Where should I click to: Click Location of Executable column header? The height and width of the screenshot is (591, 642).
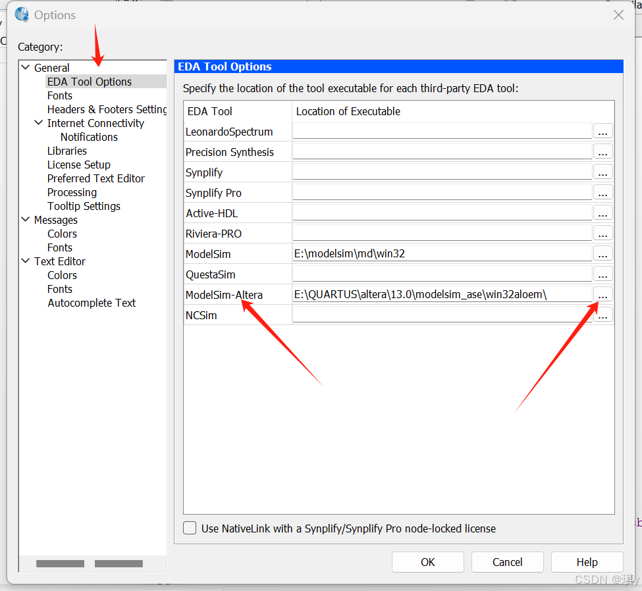[348, 111]
